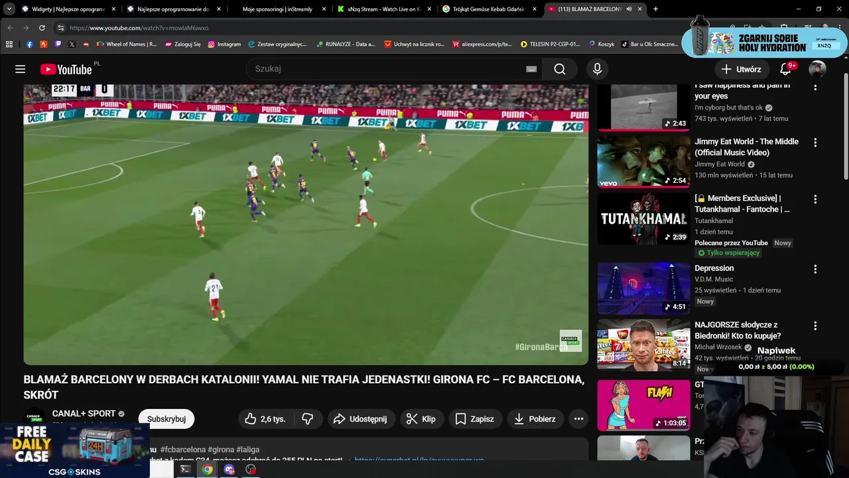
Task: Open options for 'Jimmy Eat World - The Middle'
Action: 815,142
